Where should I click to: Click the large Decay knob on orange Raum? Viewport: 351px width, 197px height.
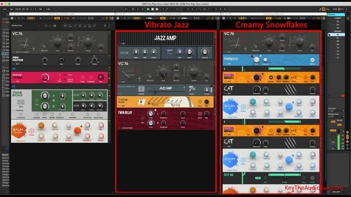pos(77,130)
